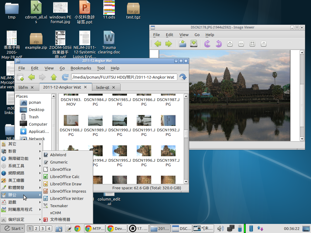Image resolution: width=311 pixels, height=233 pixels.
Task: Open a new tab in file manager
Action: click(x=20, y=77)
